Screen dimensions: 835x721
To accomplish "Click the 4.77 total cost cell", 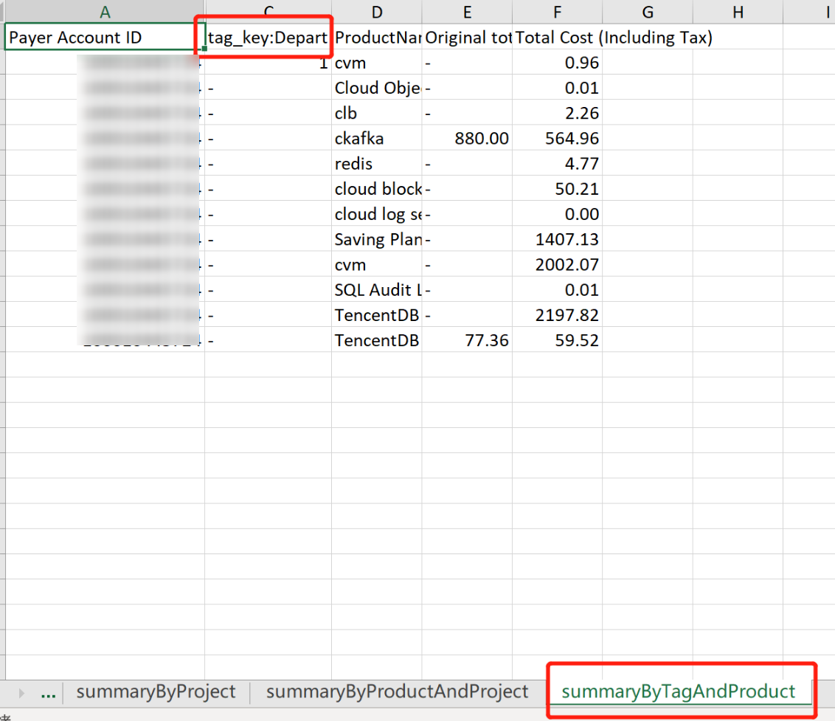I will (557, 163).
